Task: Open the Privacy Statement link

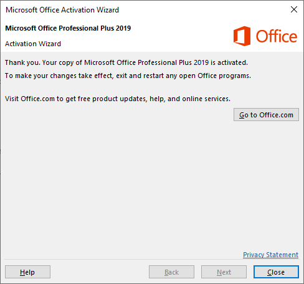Action: pos(270,255)
